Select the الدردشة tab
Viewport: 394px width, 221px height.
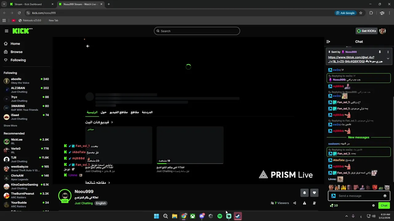(x=147, y=112)
